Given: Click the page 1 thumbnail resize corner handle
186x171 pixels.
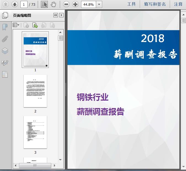Looking at the screenshot, I should point(47,66).
